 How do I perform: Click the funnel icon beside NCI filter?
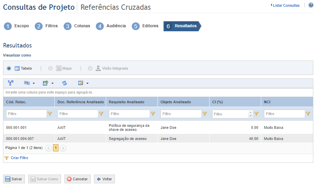(x=308, y=114)
